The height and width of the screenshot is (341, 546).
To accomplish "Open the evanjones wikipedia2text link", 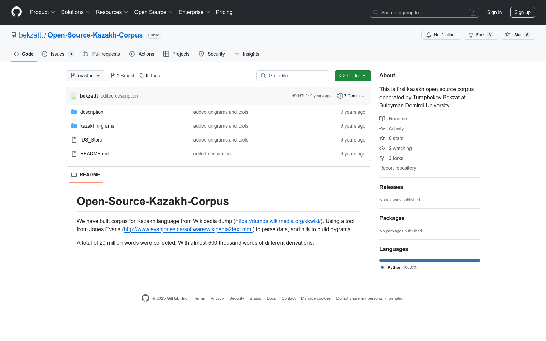I will coord(188,229).
